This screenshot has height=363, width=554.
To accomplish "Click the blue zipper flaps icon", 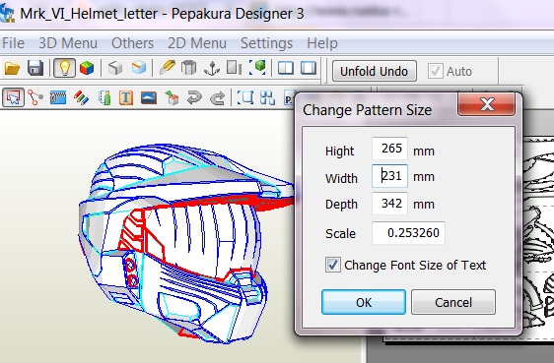I will (x=58, y=97).
